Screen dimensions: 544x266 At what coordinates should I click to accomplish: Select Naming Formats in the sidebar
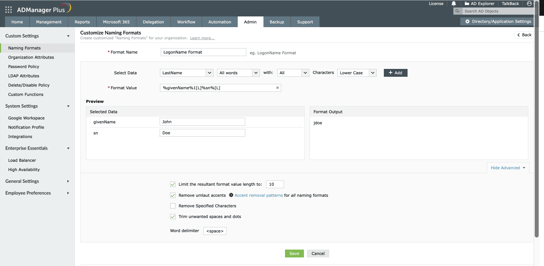pyautogui.click(x=24, y=48)
